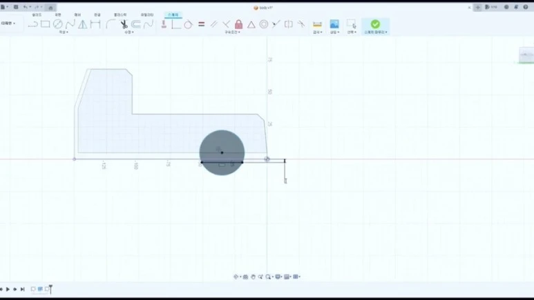The image size is (534, 300).
Task: Apply Collinear constraint
Action: pyautogui.click(x=276, y=24)
